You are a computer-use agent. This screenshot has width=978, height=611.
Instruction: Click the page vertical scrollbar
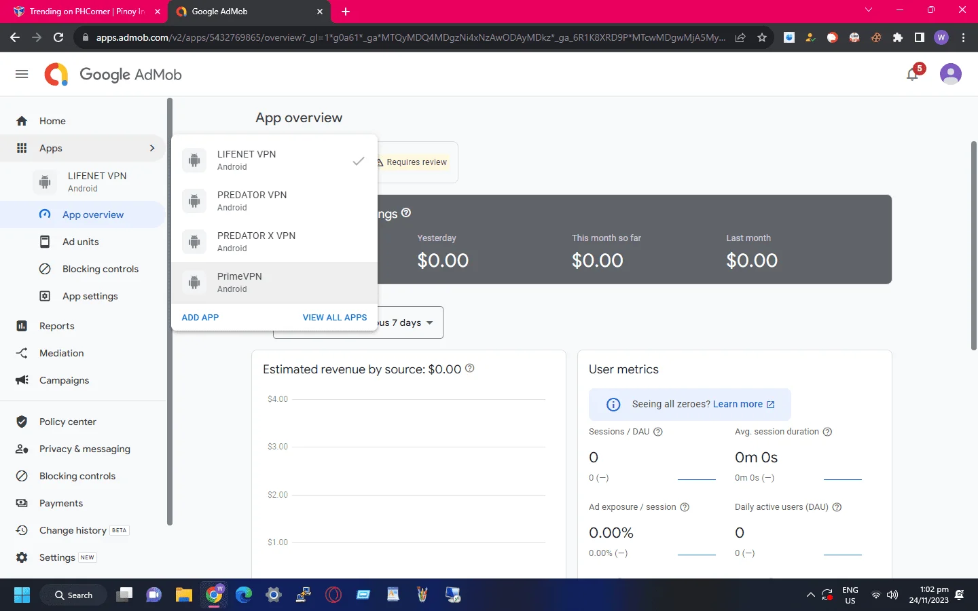click(x=973, y=246)
